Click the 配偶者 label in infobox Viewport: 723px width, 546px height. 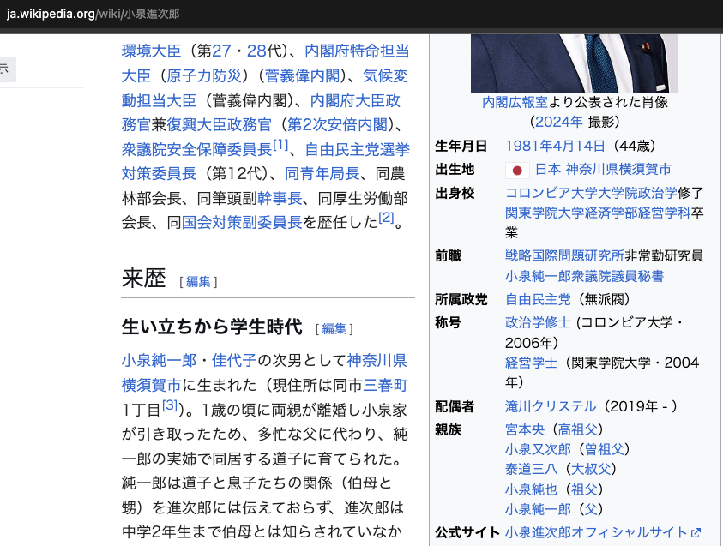coord(455,406)
